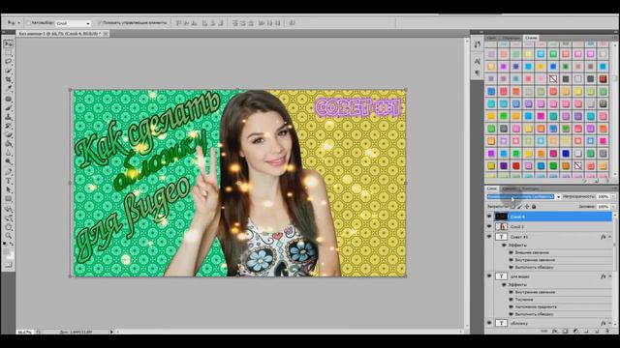Select the Zoom magnifier tool

click(x=9, y=236)
